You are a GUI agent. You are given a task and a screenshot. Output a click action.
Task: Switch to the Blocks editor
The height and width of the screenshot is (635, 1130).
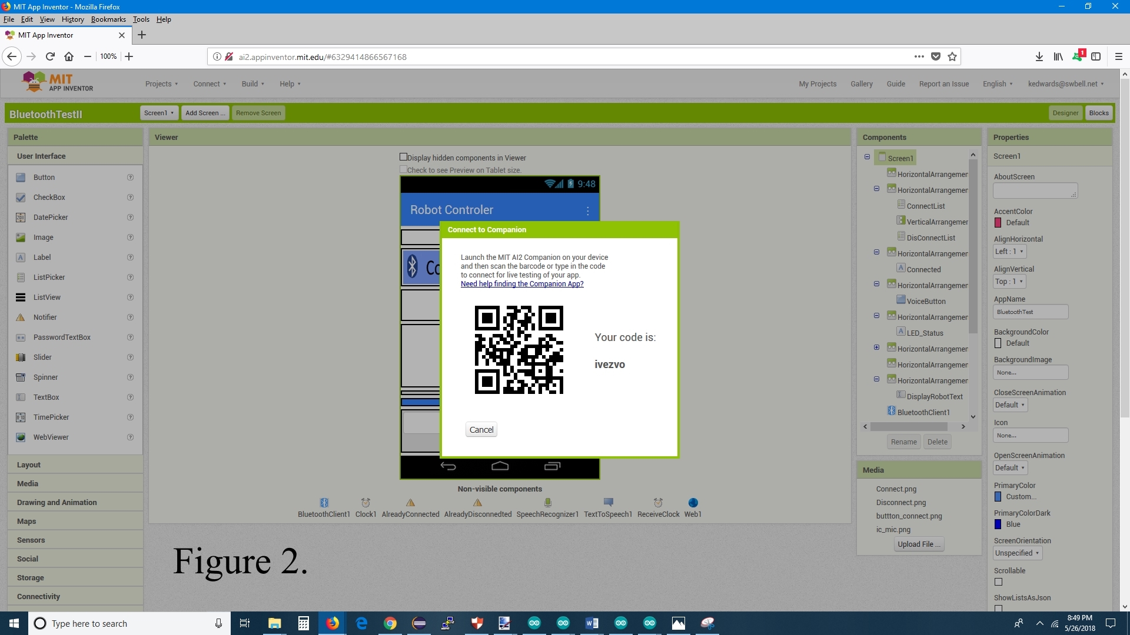point(1098,113)
